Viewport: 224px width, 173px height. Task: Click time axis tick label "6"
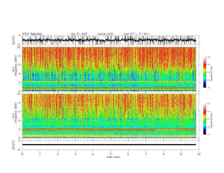tap(128, 154)
